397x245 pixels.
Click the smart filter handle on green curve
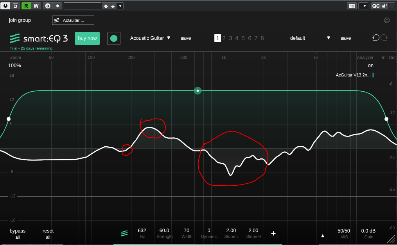pyautogui.click(x=198, y=91)
